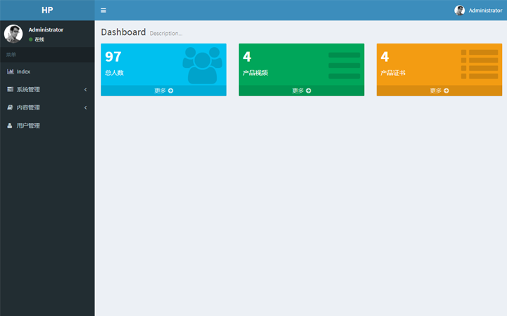Click the 内容管理 book icon
507x316 pixels.
point(10,107)
